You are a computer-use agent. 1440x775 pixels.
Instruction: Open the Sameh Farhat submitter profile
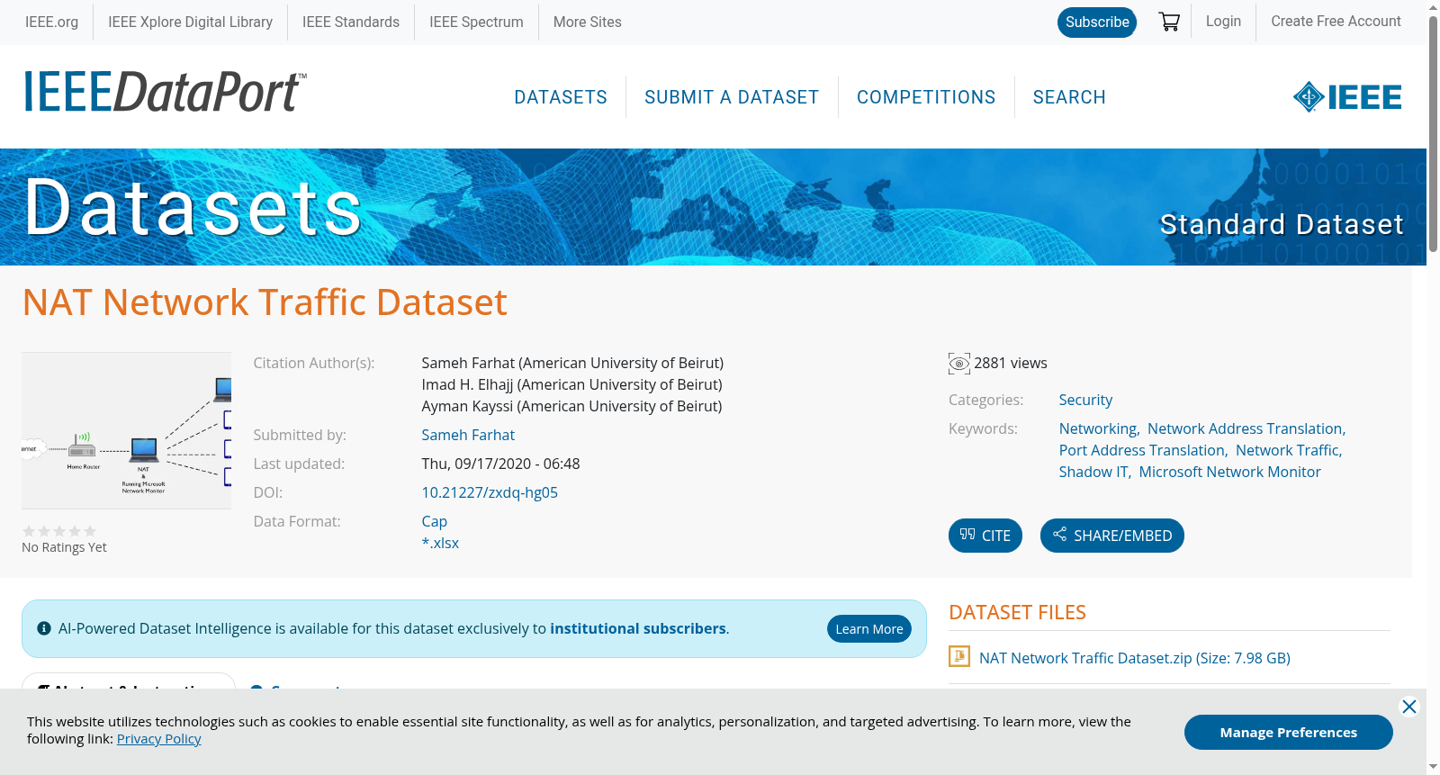[x=468, y=435]
